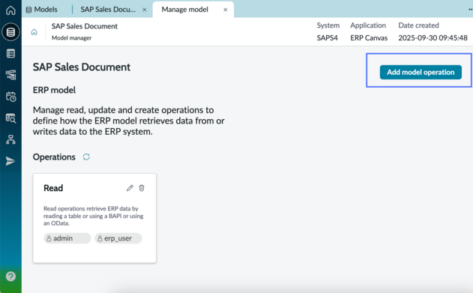The width and height of the screenshot is (473, 293).
Task: Go to breadcrumb home icon beside SAP Sales Document
Action: click(34, 32)
